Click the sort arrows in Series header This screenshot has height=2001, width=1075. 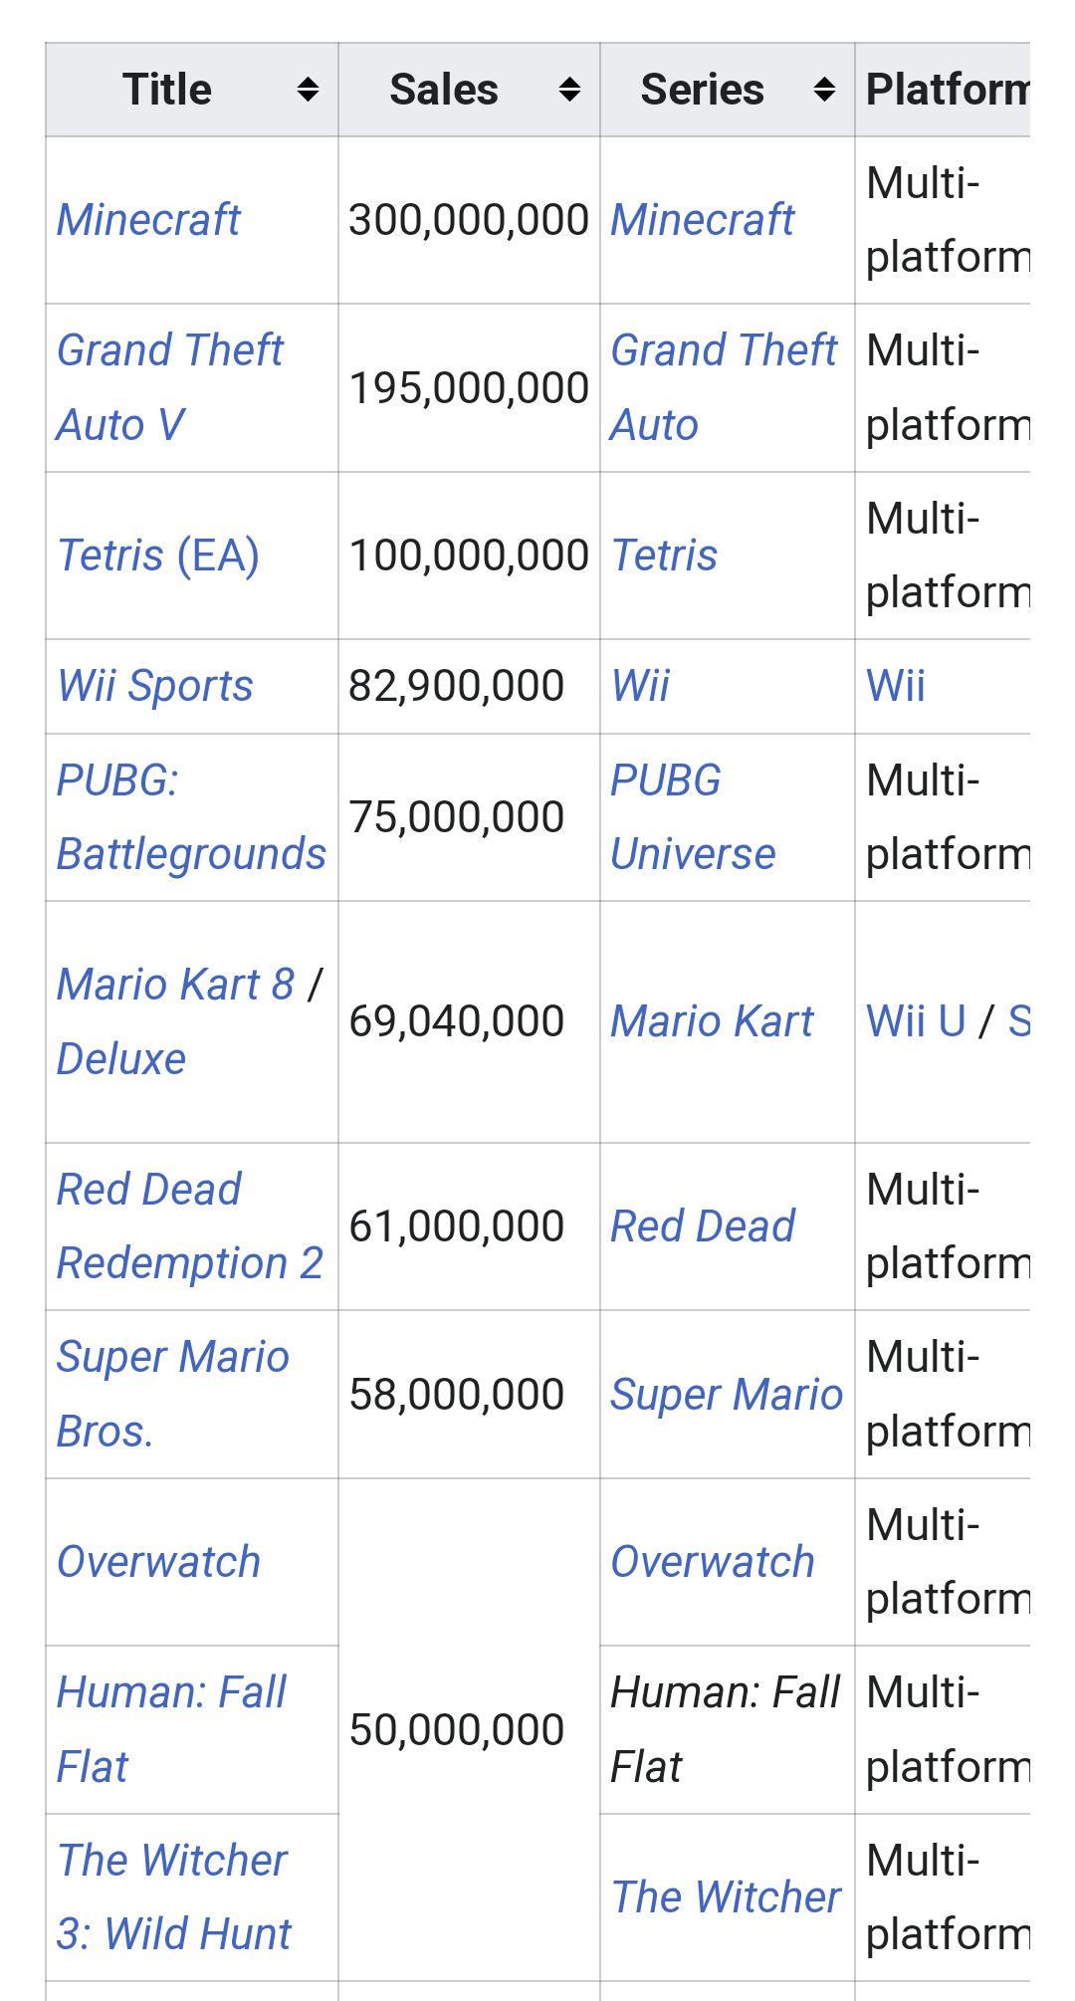824,90
